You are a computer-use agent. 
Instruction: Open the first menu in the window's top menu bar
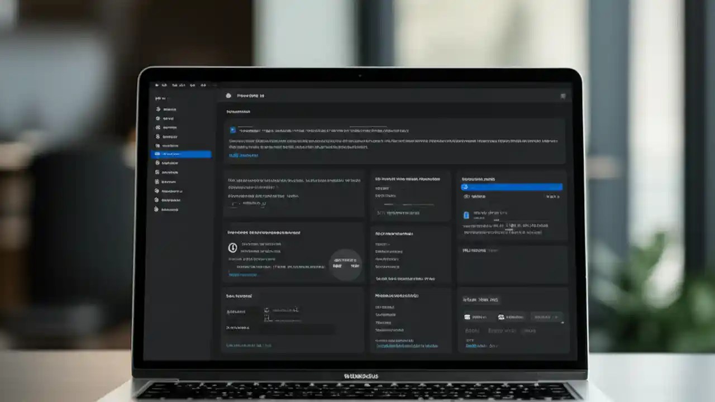click(x=157, y=85)
